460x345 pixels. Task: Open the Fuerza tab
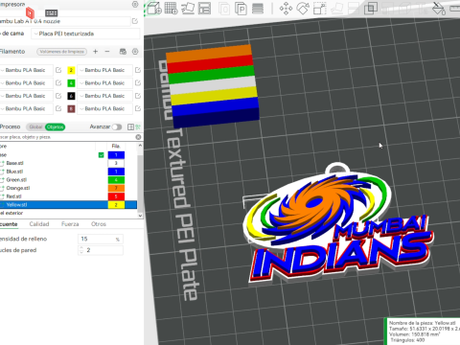pyautogui.click(x=70, y=224)
